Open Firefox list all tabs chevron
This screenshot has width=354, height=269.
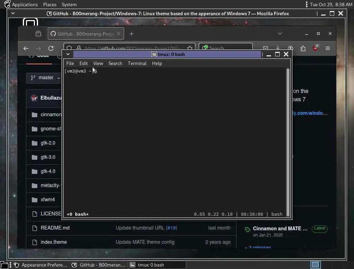click(280, 34)
